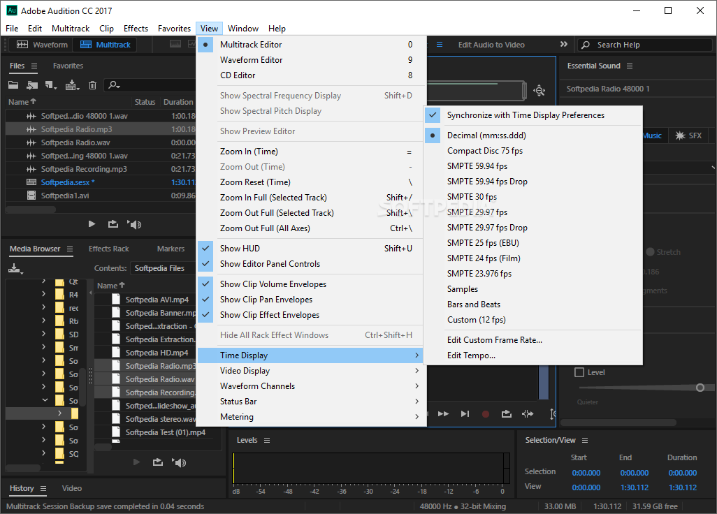Toggle Show Editor Panel Controls
The height and width of the screenshot is (514, 717).
coord(310,263)
